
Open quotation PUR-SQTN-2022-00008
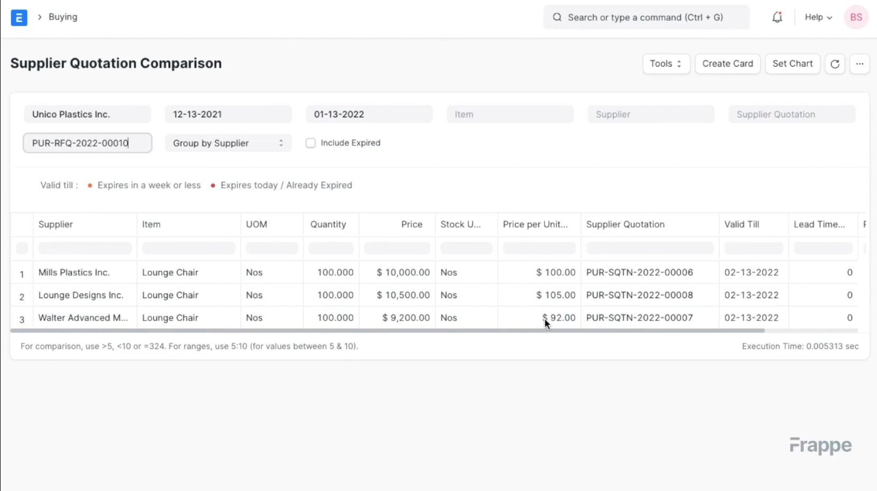coord(639,295)
